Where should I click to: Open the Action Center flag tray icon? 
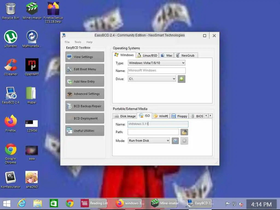[x=227, y=204]
